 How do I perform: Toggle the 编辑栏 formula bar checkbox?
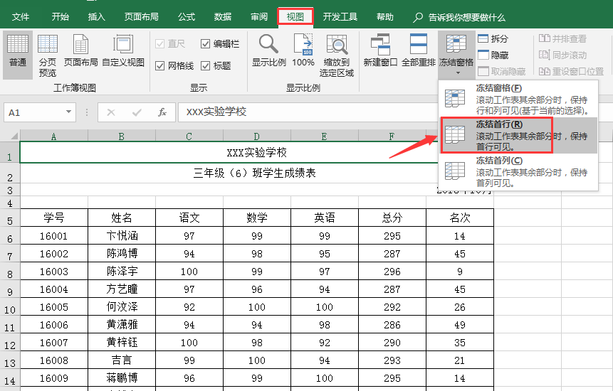point(205,43)
